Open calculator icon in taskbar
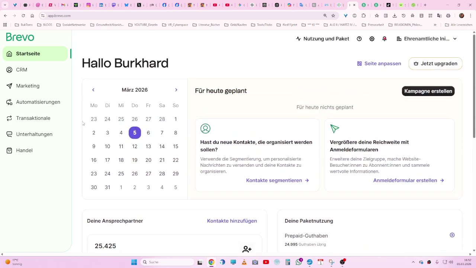This screenshot has width=476, height=268. coord(288,262)
